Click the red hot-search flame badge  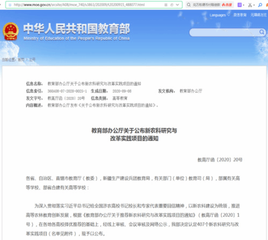(227, 5)
